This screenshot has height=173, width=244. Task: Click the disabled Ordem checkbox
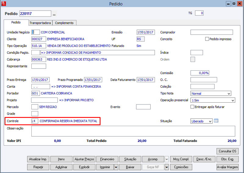[x=193, y=59]
